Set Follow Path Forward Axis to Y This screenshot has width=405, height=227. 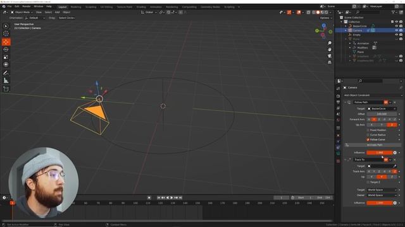point(374,119)
